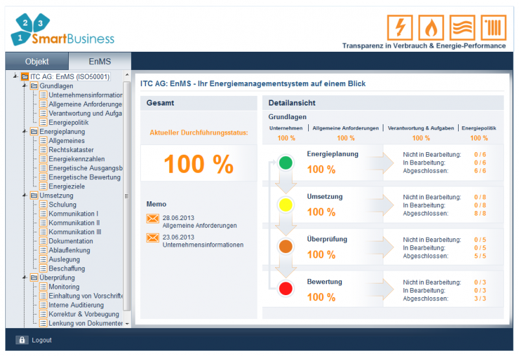Click the Energieplanung folder icon in tree
This screenshot has width=519, height=356.
[x=34, y=131]
